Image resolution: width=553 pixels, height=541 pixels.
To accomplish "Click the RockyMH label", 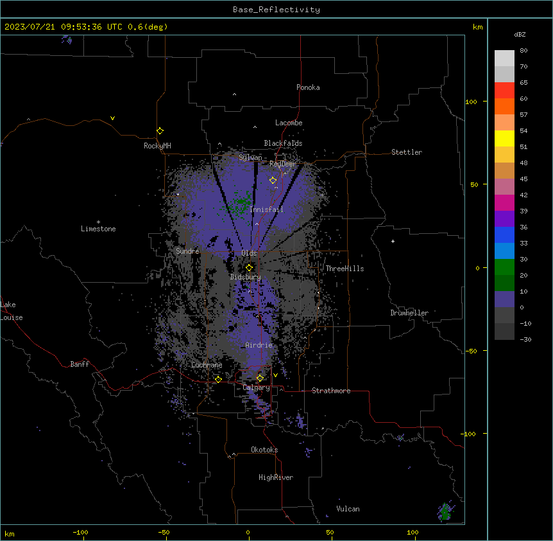I will coord(157,146).
